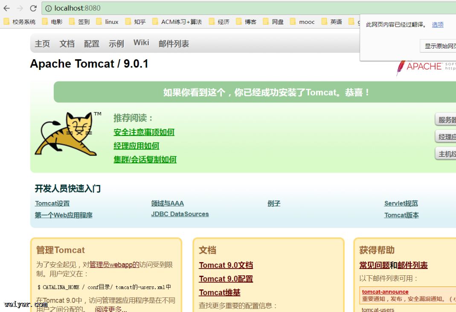
Task: Open the Tomcat 9.0文档 link
Action: [x=226, y=265]
